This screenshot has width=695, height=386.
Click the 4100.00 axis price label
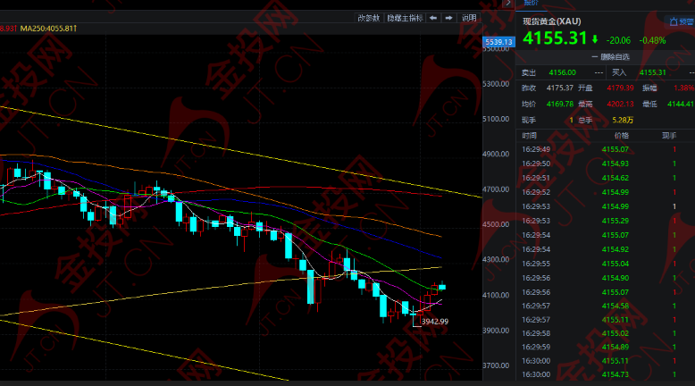(496, 295)
